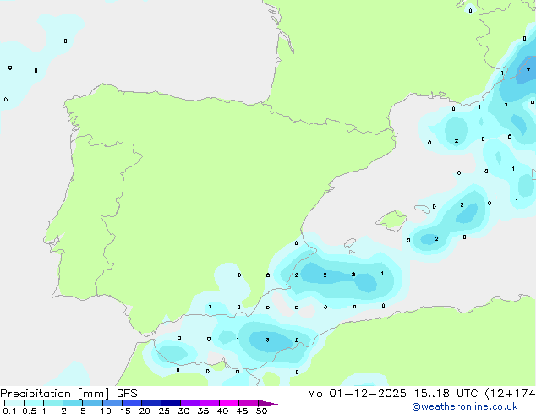Image resolution: width=536 pixels, height=414 pixels.
Task: Click the '20' legend scale label
Action: pyautogui.click(x=145, y=411)
